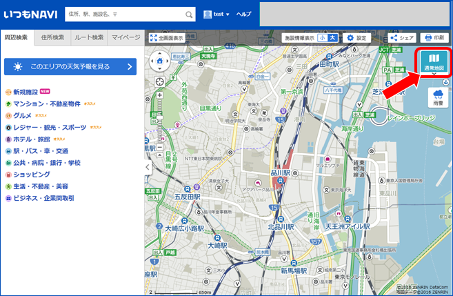Click the 大崎駅 station icon
The image size is (453, 296).
point(217,238)
